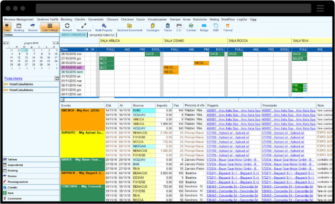
Task: Click the SALA CISANO room header
Action: tap(195, 41)
